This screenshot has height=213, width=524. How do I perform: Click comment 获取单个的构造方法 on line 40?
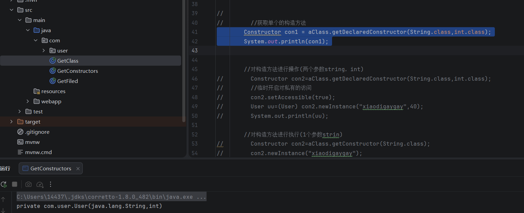(278, 23)
